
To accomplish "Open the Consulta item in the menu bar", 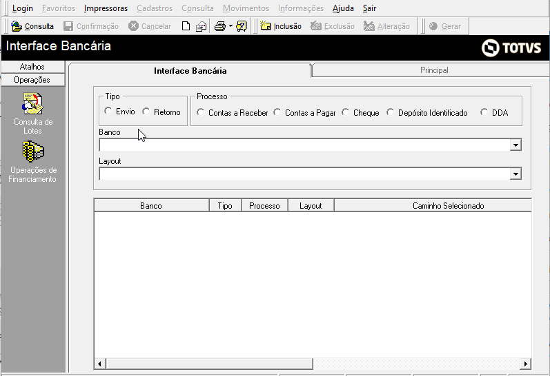I will click(x=197, y=8).
